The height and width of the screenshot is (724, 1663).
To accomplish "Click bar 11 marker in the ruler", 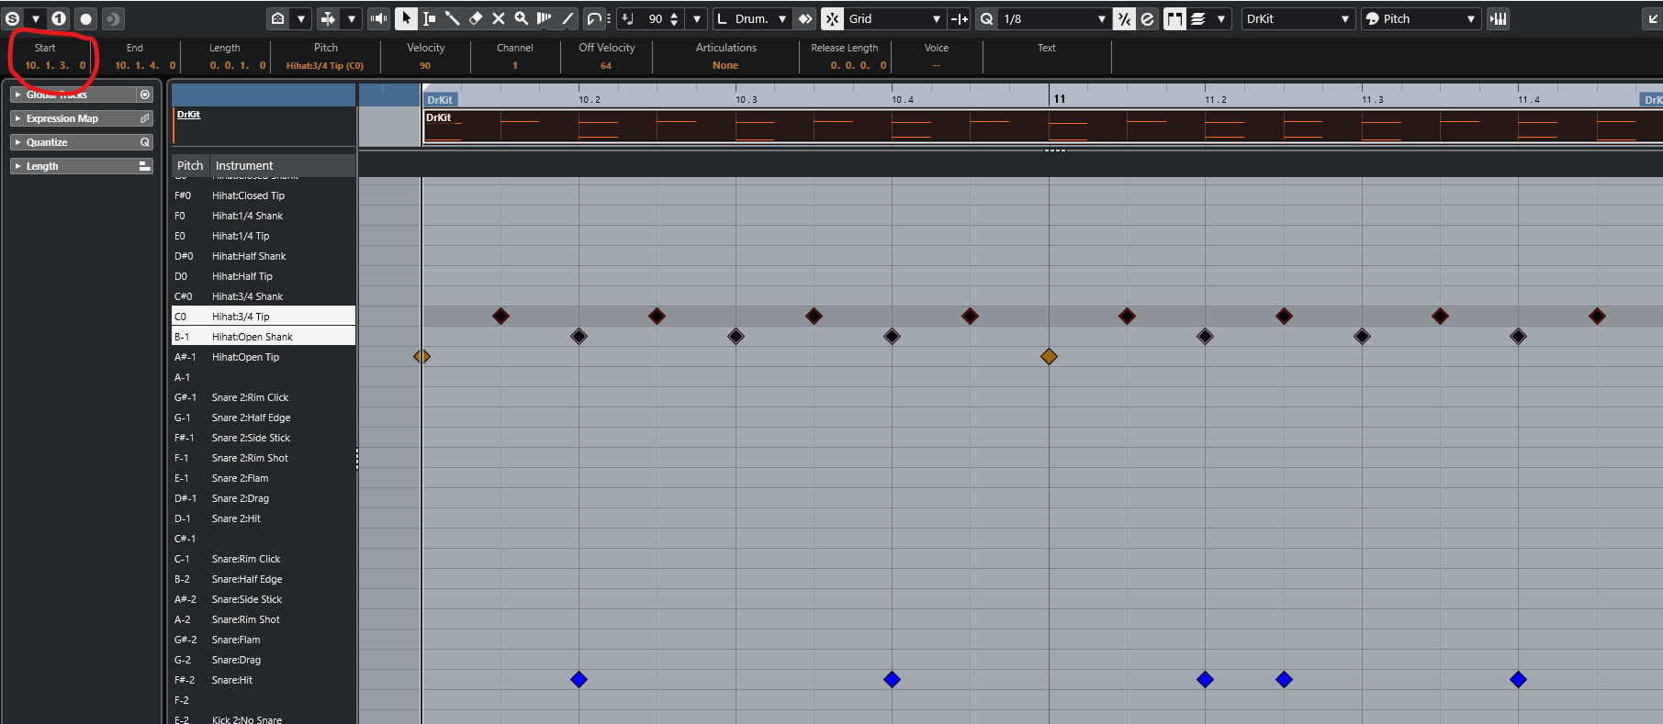I will point(1060,98).
